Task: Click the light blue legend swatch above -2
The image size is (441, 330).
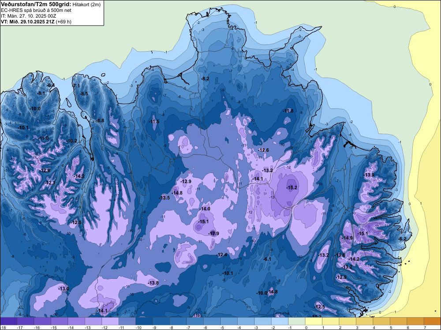Action: (280, 321)
